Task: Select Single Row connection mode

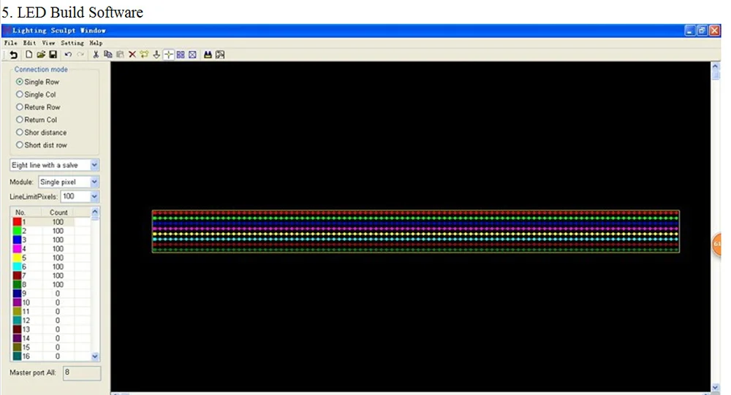Action: (x=38, y=82)
